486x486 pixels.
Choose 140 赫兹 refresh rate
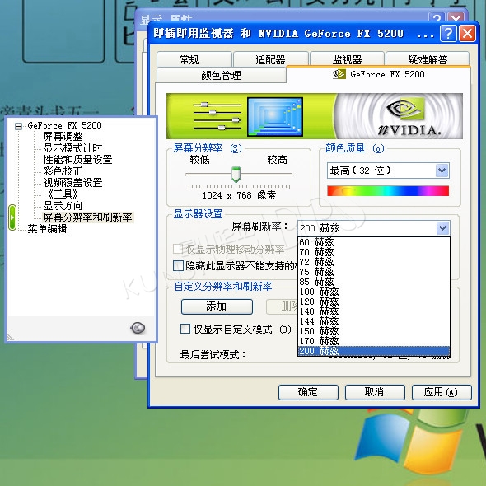[x=373, y=311]
